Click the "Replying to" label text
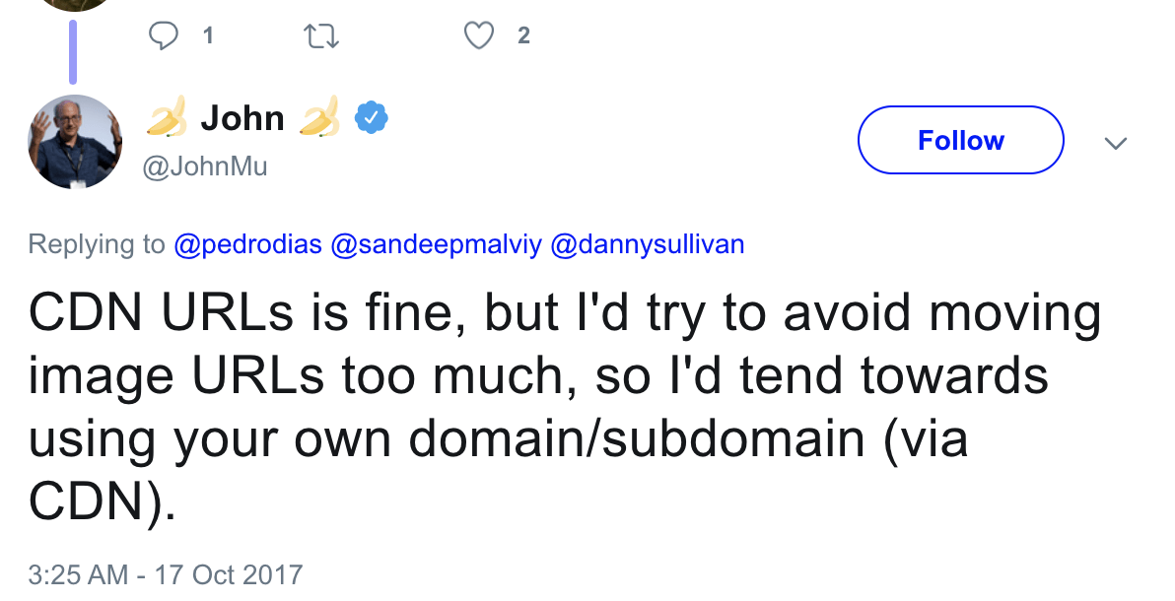The image size is (1175, 601). tap(97, 244)
